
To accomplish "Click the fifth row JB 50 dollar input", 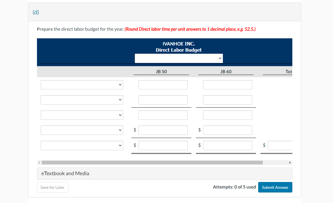I will coord(163,145).
